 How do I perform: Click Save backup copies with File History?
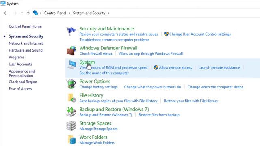click(x=118, y=101)
